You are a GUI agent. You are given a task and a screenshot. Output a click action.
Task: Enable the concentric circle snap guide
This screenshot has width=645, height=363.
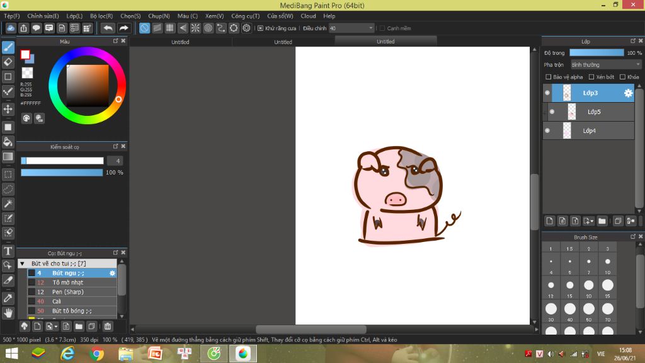(x=208, y=28)
